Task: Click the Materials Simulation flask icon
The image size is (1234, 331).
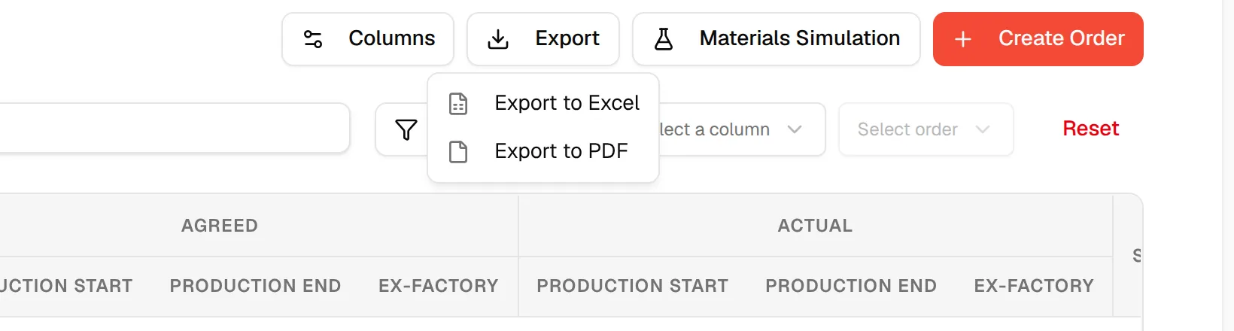Action: pyautogui.click(x=664, y=39)
